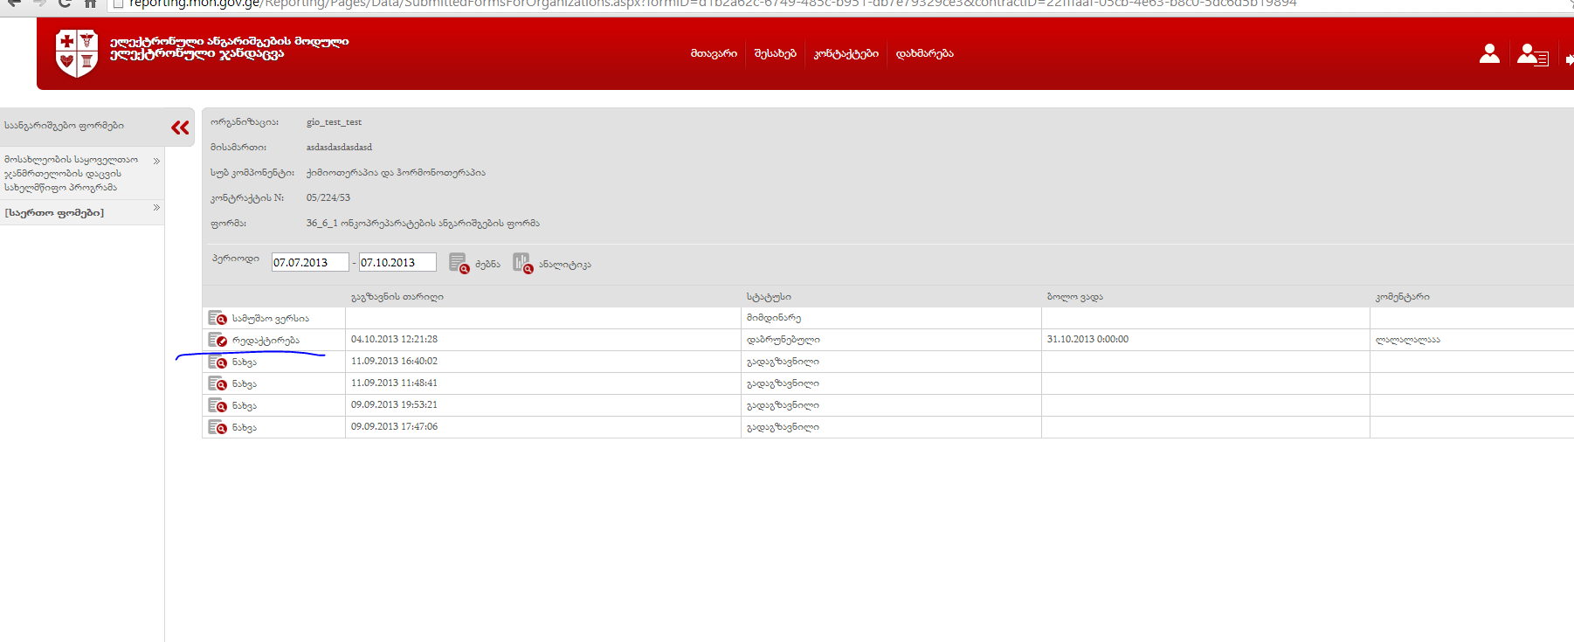Click view icon for 09.09.2013 17:47:06 row

tap(217, 427)
